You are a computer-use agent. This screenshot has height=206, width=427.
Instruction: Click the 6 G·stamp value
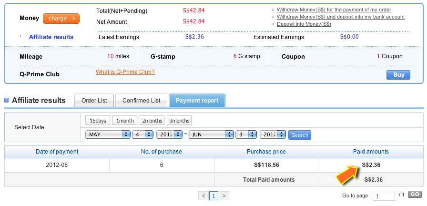click(x=247, y=56)
